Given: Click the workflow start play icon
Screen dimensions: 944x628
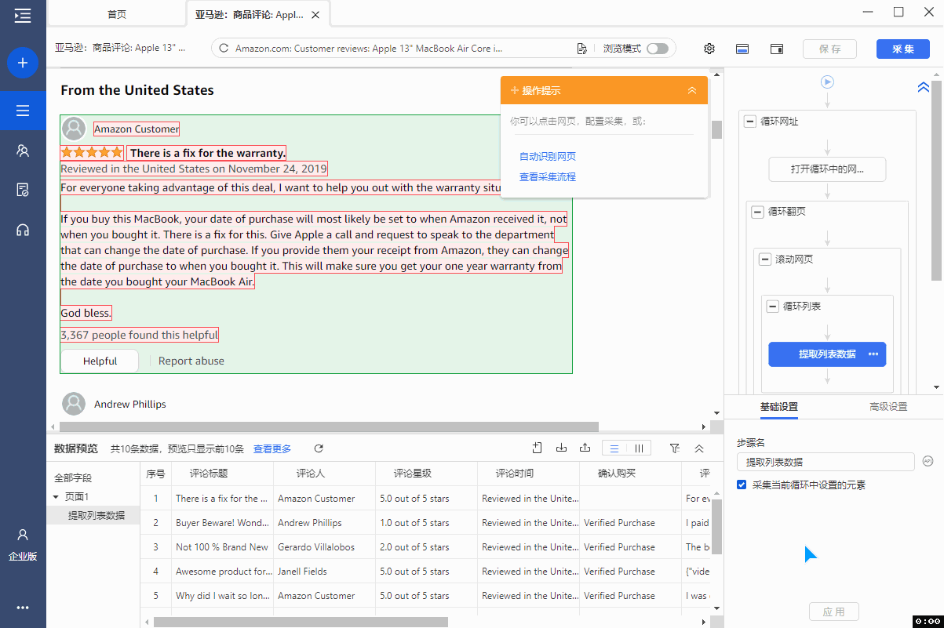Looking at the screenshot, I should (x=827, y=82).
